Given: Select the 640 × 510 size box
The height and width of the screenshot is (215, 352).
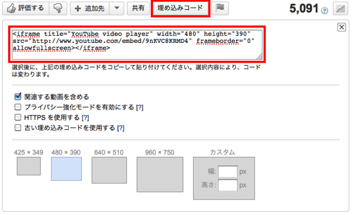Looking at the screenshot, I should tap(109, 170).
